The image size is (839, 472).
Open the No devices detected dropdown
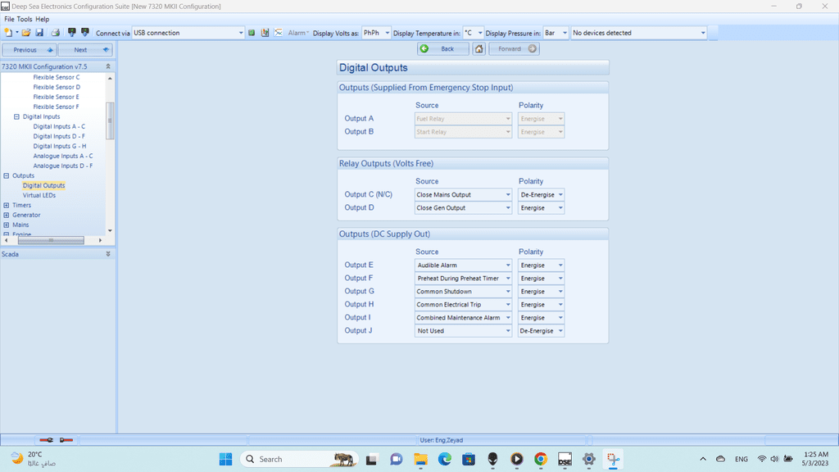click(x=639, y=33)
